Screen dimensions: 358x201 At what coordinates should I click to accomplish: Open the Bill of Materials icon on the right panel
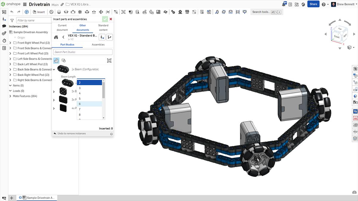click(355, 68)
